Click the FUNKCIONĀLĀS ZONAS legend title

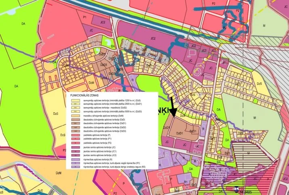[84, 95]
